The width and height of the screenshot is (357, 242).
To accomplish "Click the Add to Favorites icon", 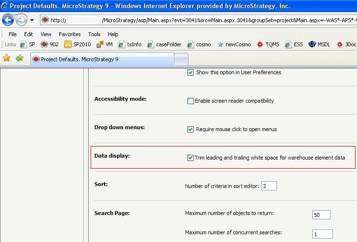I will (19, 58).
